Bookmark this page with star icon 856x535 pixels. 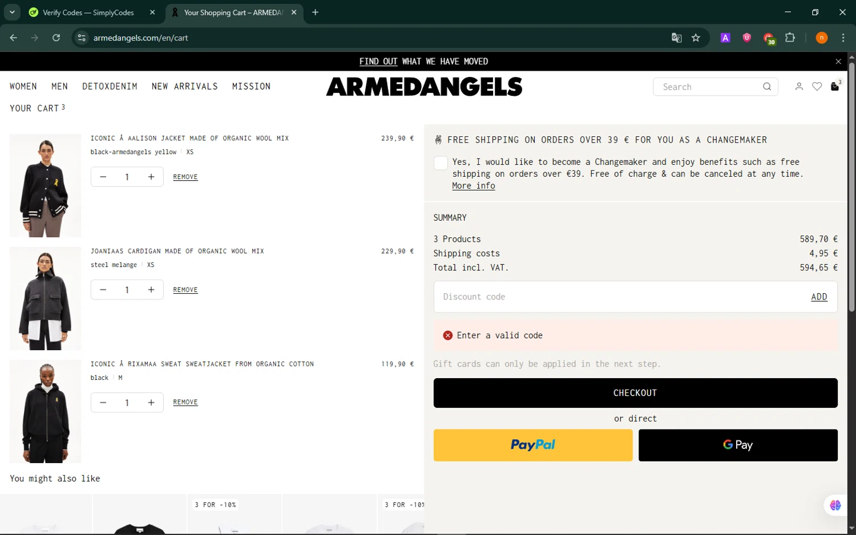(696, 38)
